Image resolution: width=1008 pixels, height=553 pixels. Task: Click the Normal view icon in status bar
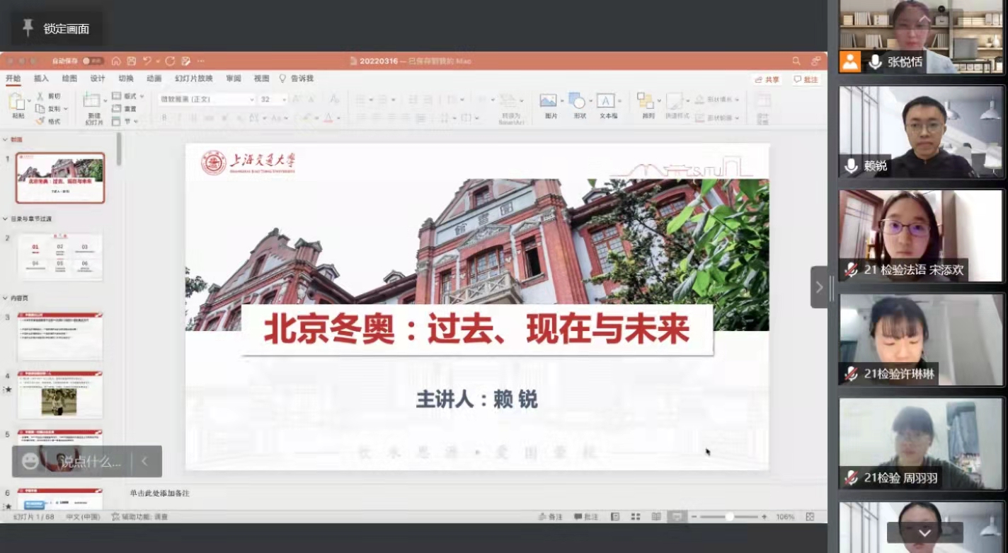click(616, 517)
